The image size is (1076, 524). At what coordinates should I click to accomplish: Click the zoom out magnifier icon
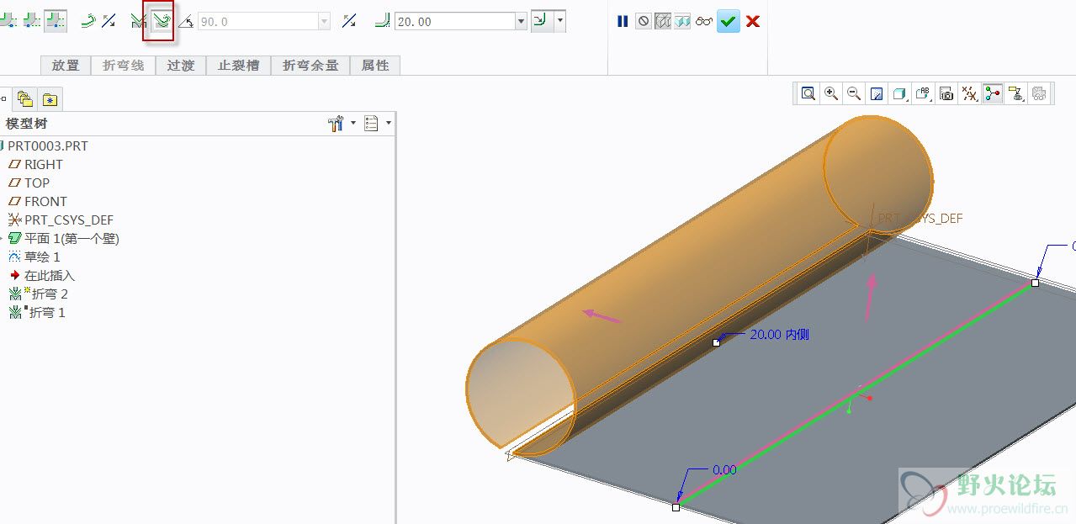coord(854,93)
